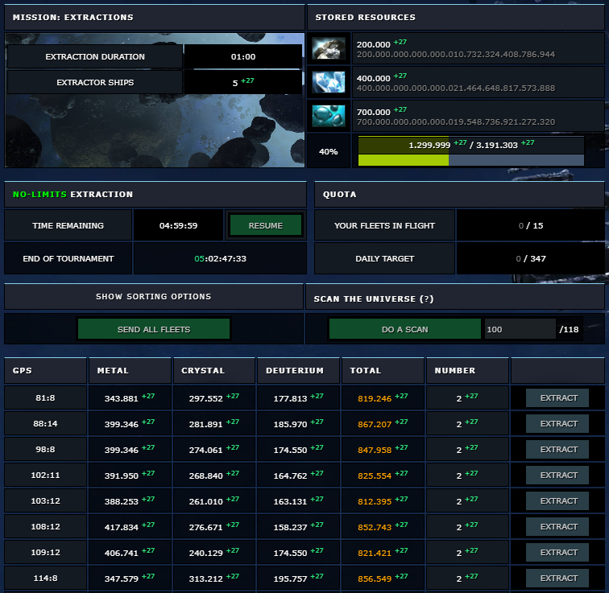Click the Stored Resources panel title
The height and width of the screenshot is (593, 609).
point(365,17)
